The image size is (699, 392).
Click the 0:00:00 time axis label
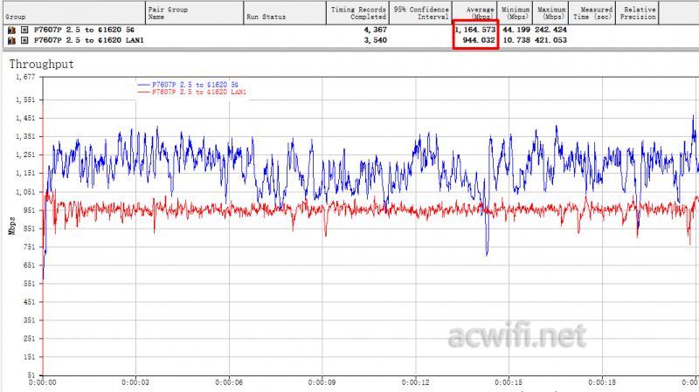coord(43,382)
